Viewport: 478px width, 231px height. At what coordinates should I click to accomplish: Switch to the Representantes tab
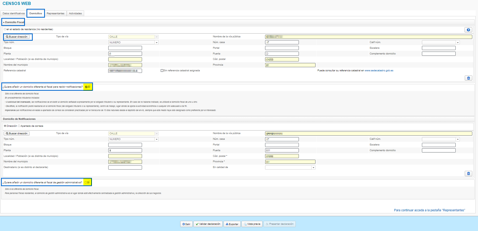coord(55,13)
